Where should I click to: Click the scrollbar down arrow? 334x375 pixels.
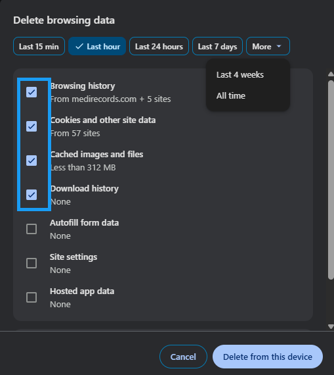(x=331, y=326)
